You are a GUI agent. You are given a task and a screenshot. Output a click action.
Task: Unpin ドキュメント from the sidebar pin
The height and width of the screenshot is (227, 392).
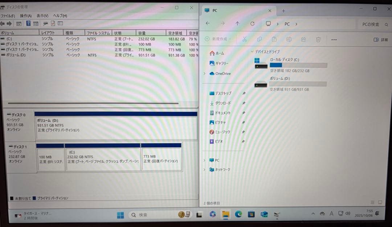244,113
